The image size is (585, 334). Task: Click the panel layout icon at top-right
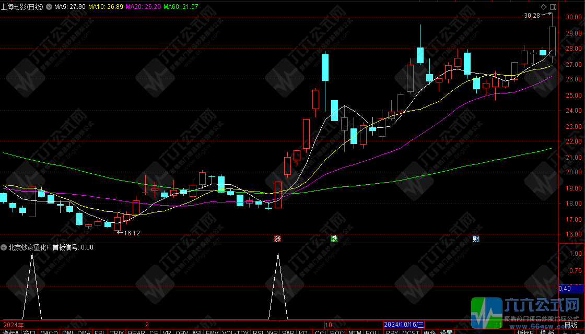pos(552,7)
